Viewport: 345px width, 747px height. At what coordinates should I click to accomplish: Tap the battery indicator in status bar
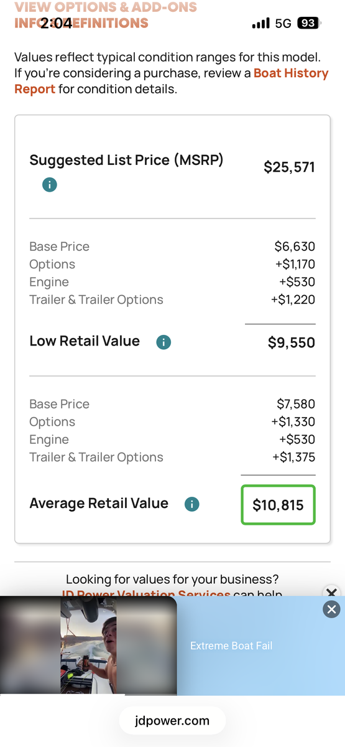pyautogui.click(x=308, y=24)
